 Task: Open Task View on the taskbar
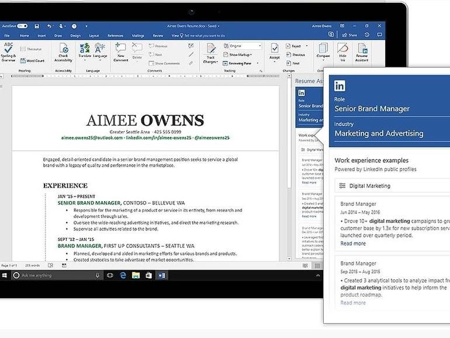(x=110, y=275)
